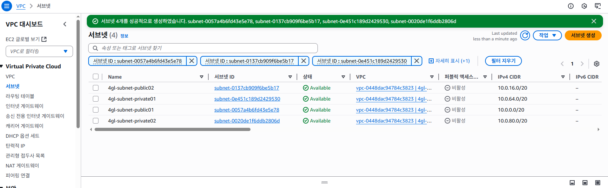This screenshot has height=188, width=608.
Task: Click the 서브넷 생성 button
Action: tap(583, 35)
